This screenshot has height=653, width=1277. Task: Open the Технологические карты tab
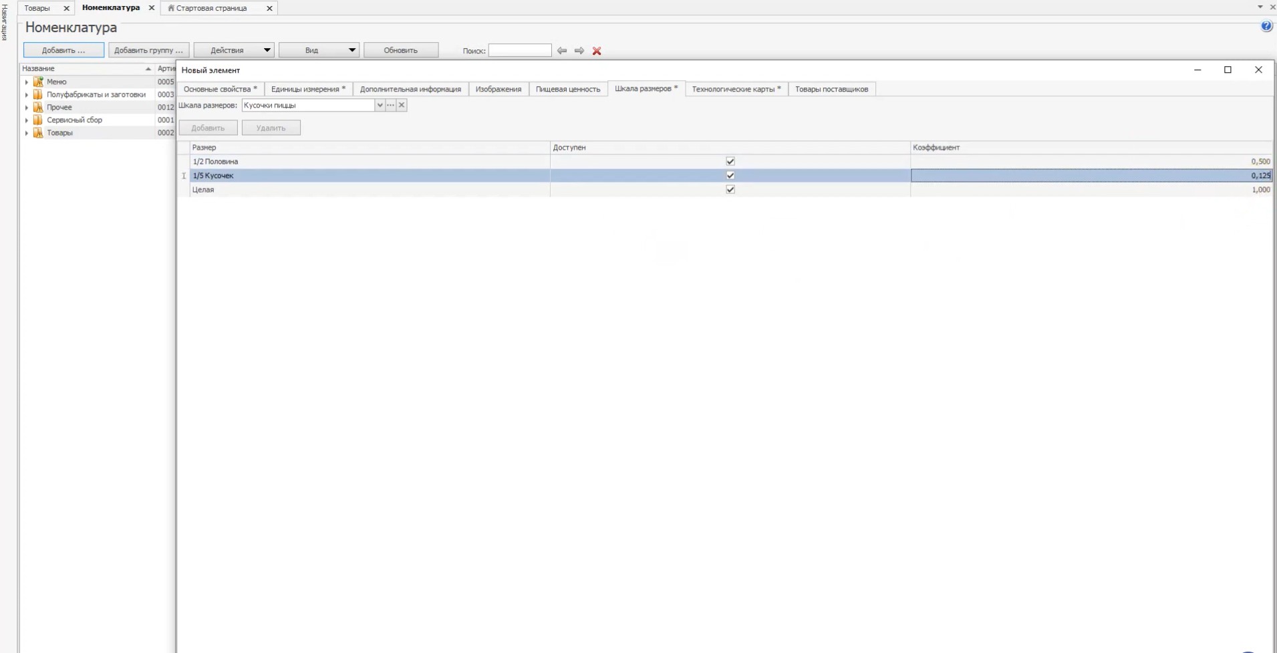(736, 89)
